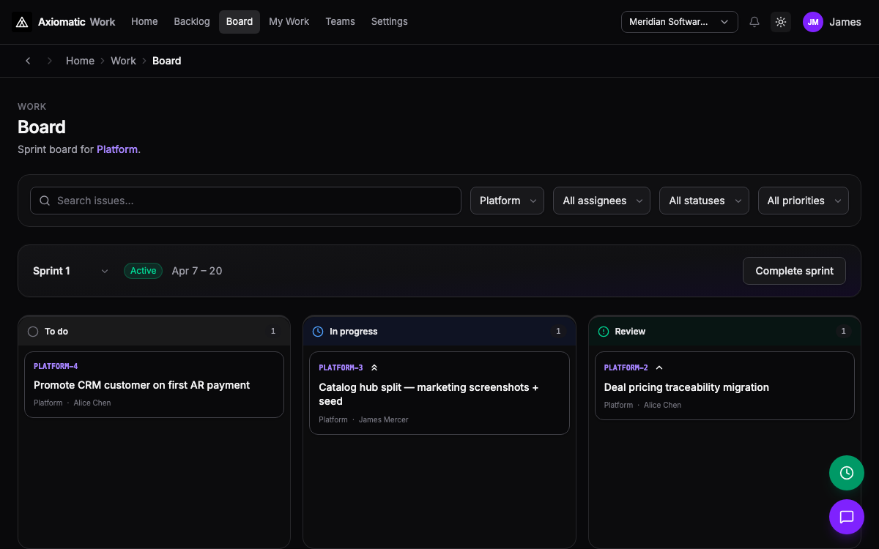
Task: Click the In progress column count badge
Action: (x=558, y=332)
